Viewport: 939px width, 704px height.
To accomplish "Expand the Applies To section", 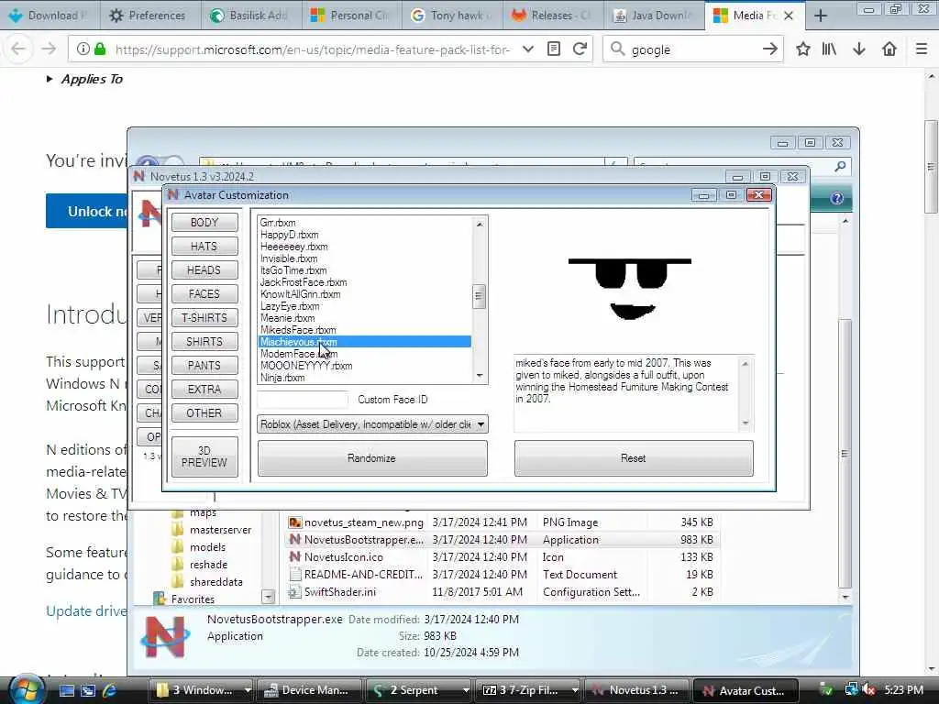I will [84, 79].
